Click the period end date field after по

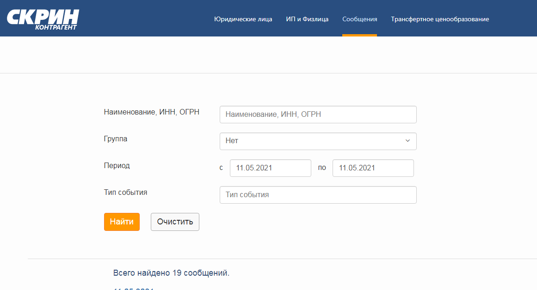[x=373, y=168]
